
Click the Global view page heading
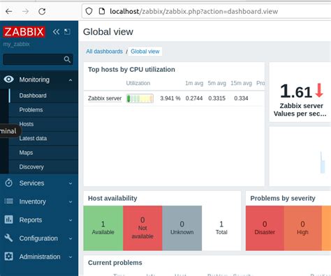pyautogui.click(x=108, y=32)
